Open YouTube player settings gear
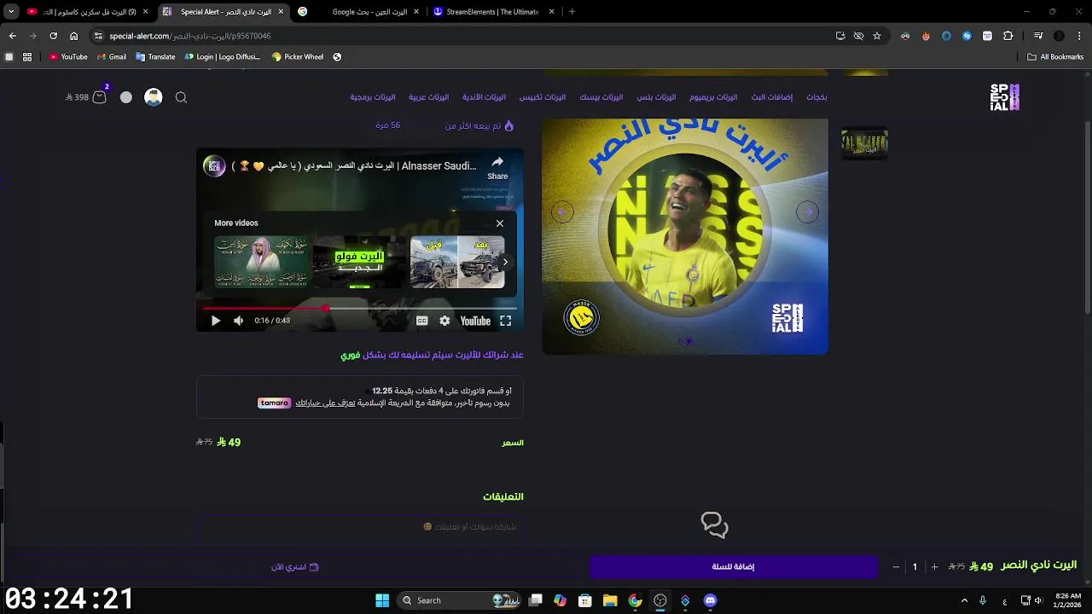This screenshot has width=1092, height=614. coord(444,321)
